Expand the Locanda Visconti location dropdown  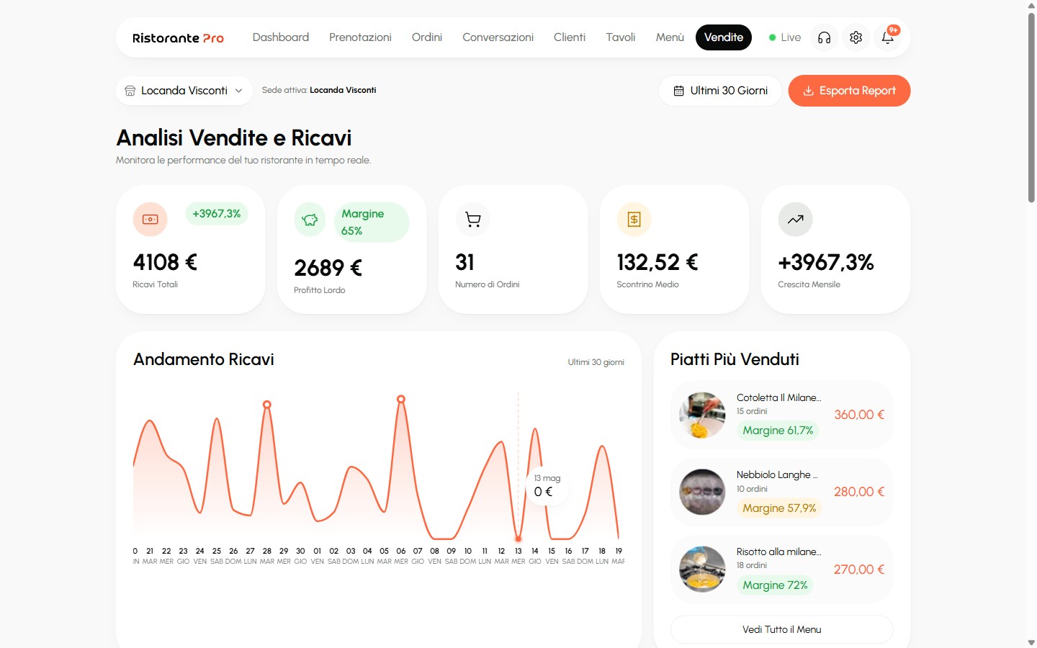click(184, 91)
